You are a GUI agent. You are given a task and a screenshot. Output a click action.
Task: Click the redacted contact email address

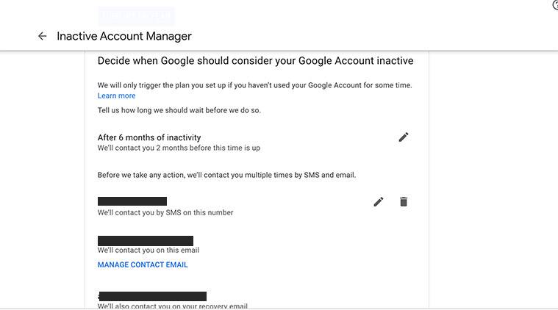146,240
